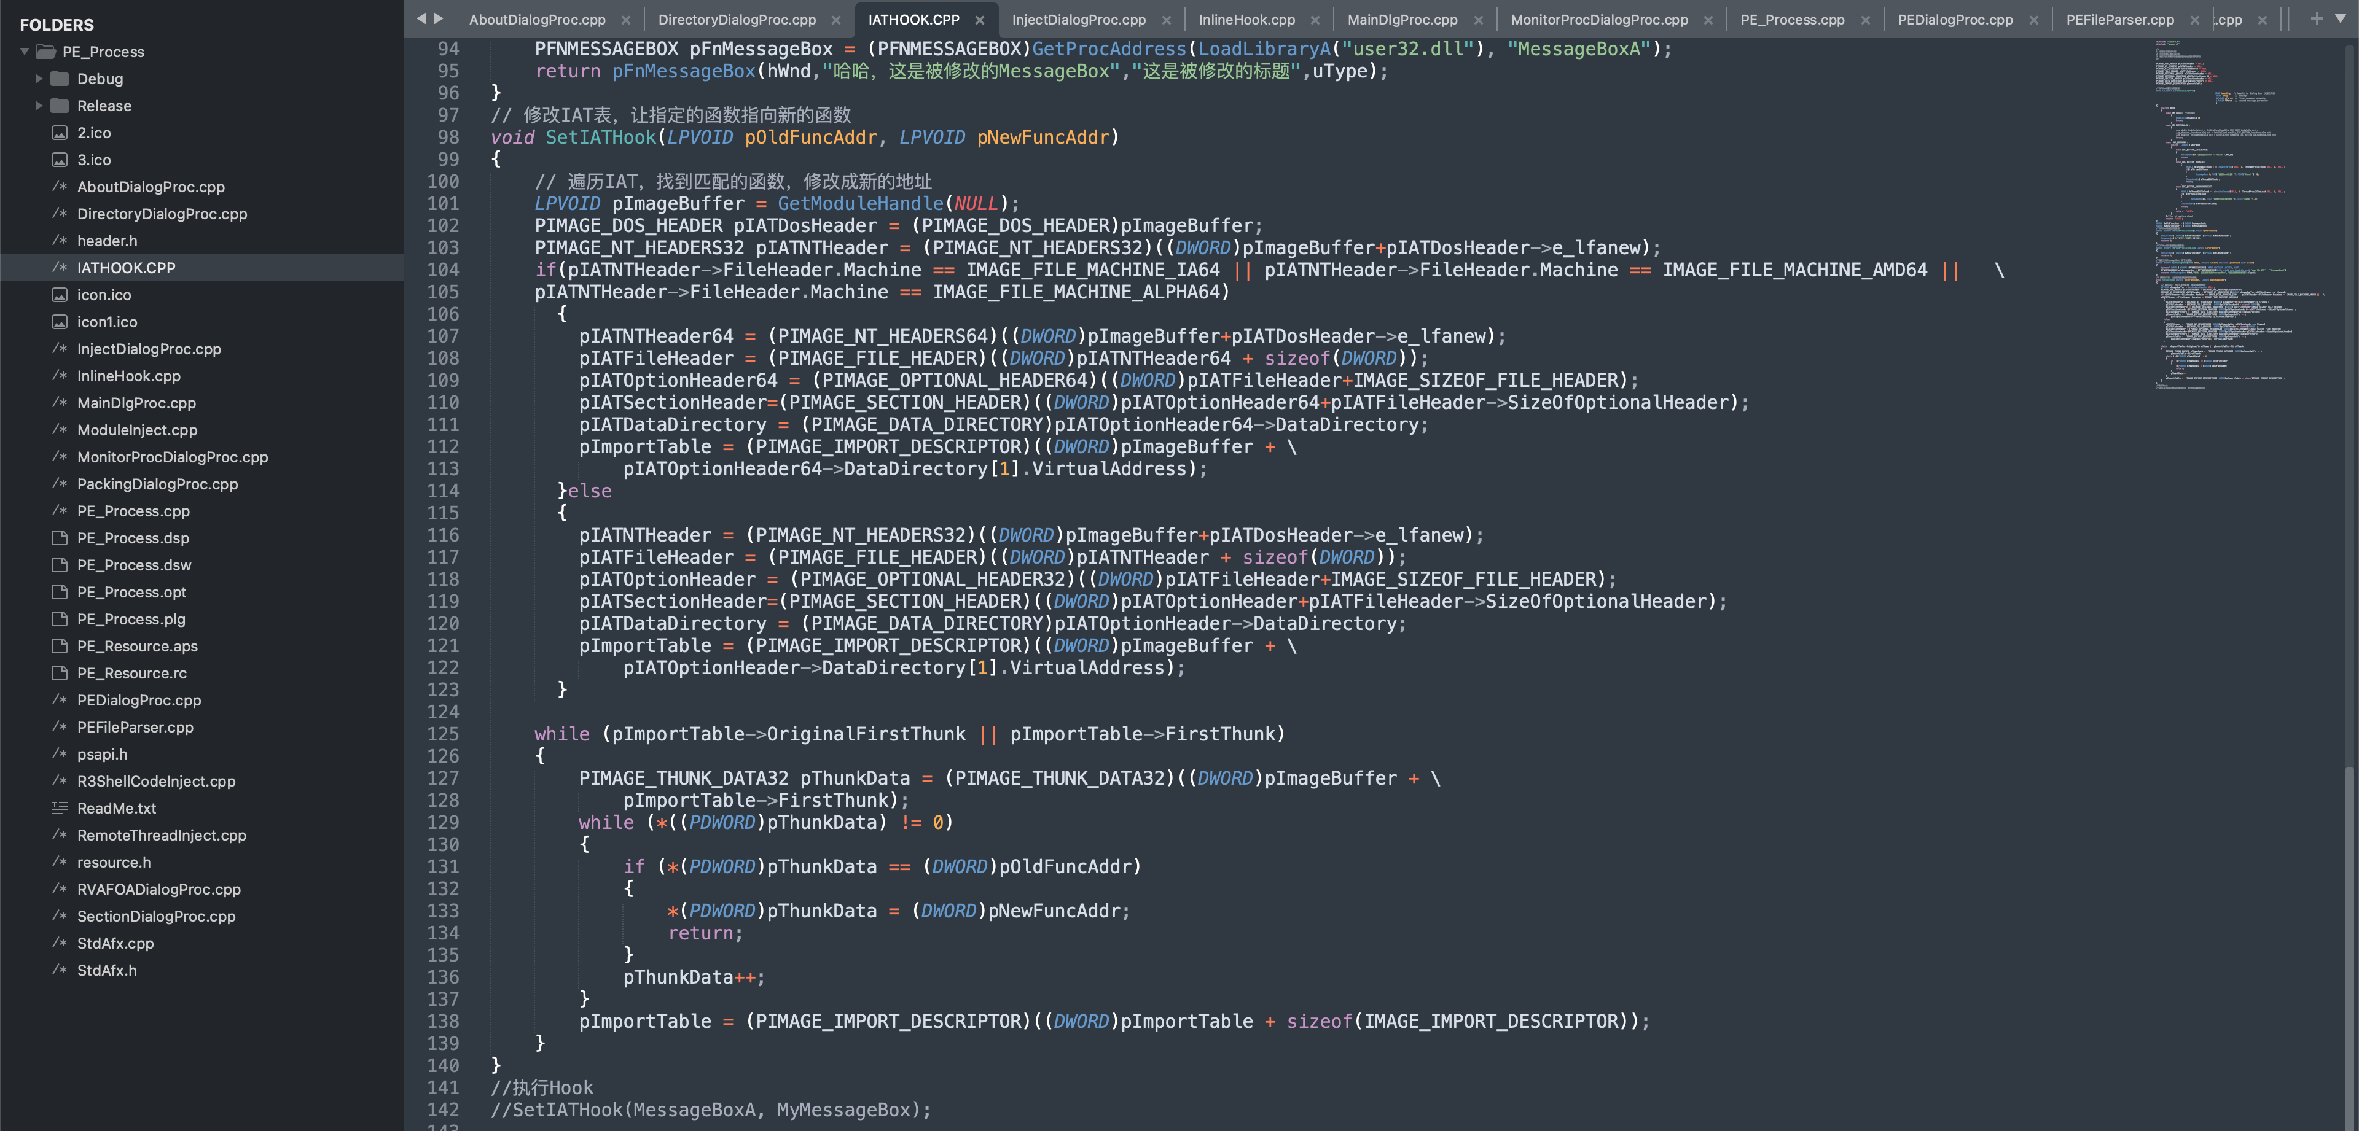2359x1131 pixels.
Task: Click the ReadMe.txt file icon
Action: (60, 808)
